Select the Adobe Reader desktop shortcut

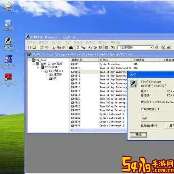click(x=8, y=80)
